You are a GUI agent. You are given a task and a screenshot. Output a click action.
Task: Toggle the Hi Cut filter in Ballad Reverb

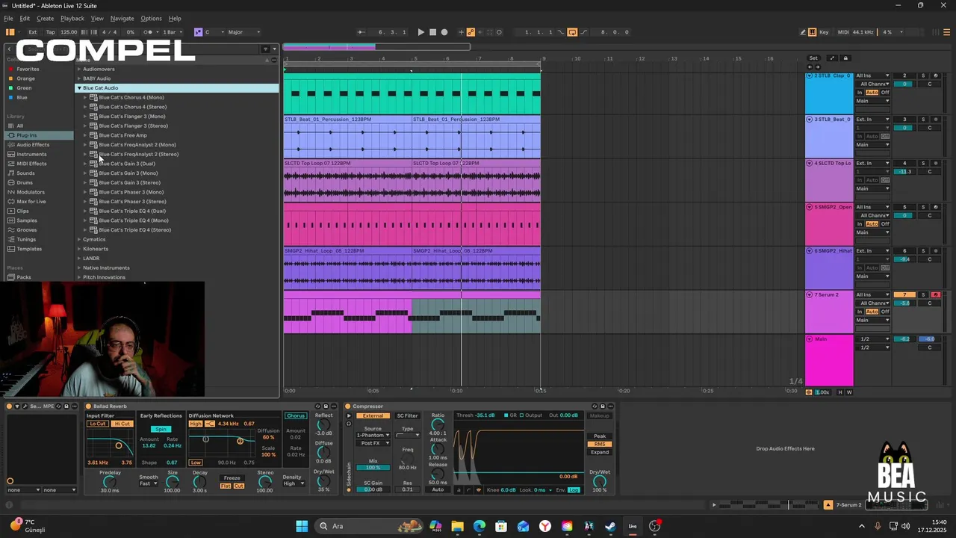click(x=122, y=424)
